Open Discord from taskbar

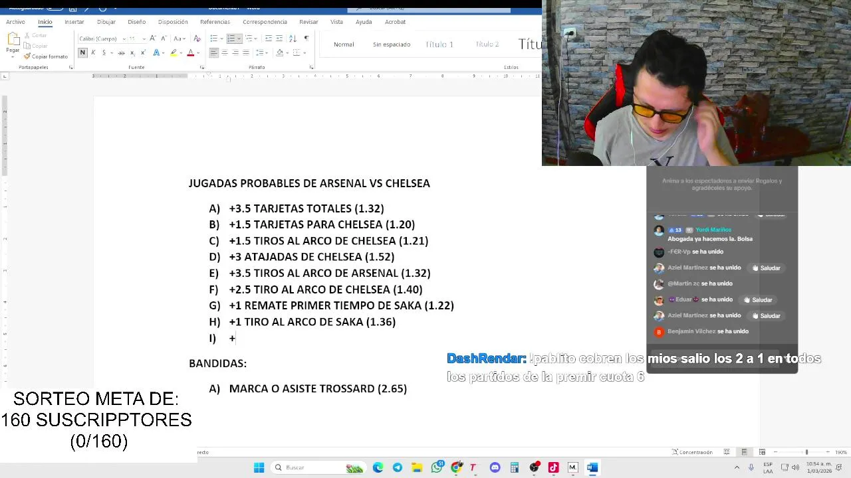pyautogui.click(x=495, y=467)
